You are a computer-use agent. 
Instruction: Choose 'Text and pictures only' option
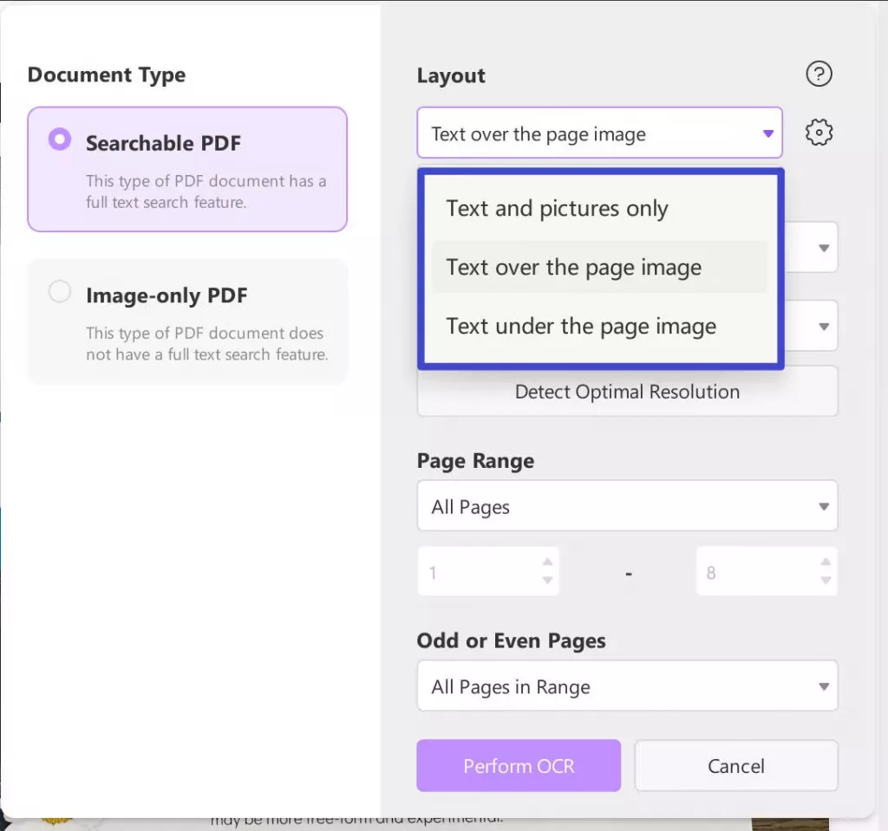pos(557,209)
